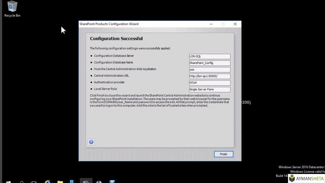Click the Host Central Administration field showing yes
This screenshot has height=183, width=325.
pyautogui.click(x=210, y=69)
